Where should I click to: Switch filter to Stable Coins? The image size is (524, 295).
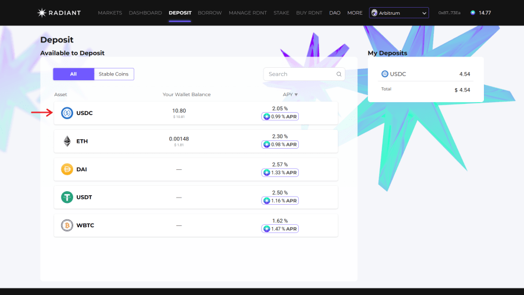point(114,74)
